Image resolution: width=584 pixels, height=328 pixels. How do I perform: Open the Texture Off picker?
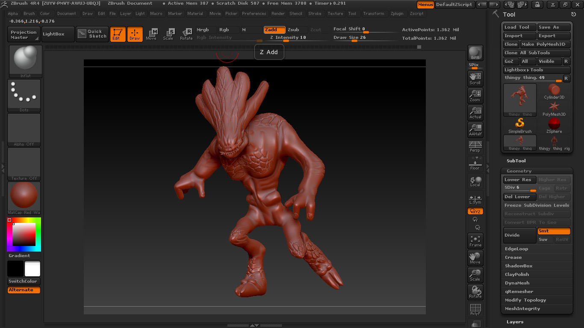click(x=24, y=164)
